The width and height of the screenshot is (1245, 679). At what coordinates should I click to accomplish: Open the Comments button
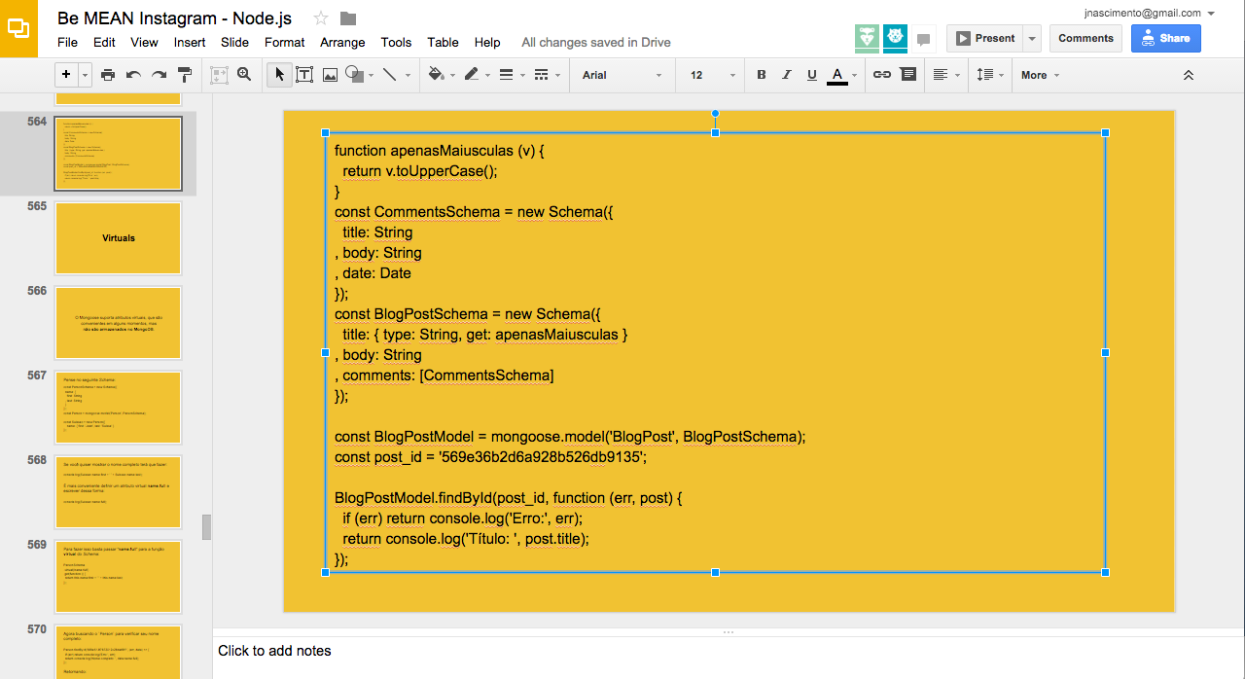(1085, 39)
